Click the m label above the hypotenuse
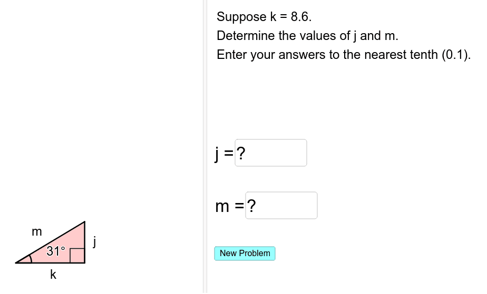Viewport: 487px width, 294px height. click(x=37, y=231)
